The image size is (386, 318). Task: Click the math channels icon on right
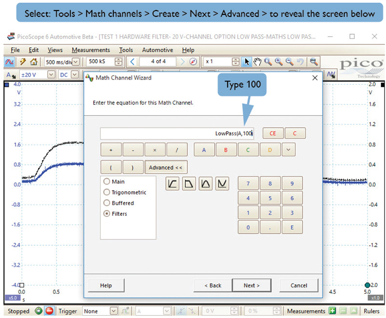331,75
